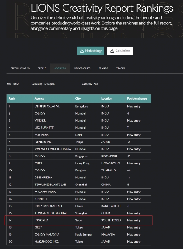Switch to the Special Awards tab

tap(20, 68)
